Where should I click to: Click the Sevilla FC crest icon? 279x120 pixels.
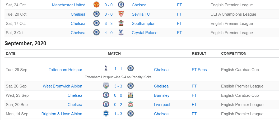pos(121,14)
